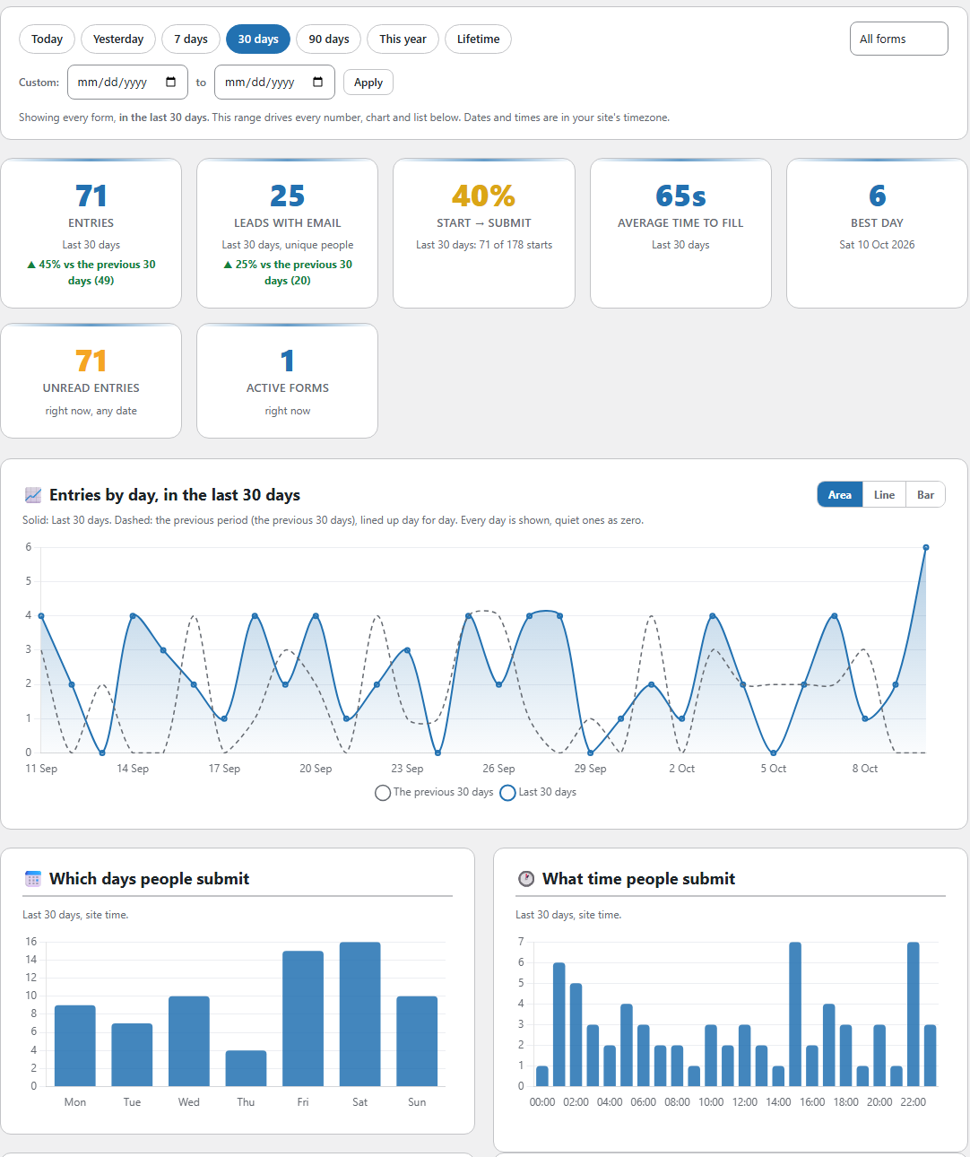Select the Best day card showing 6
The width and height of the screenshot is (970, 1157).
877,233
